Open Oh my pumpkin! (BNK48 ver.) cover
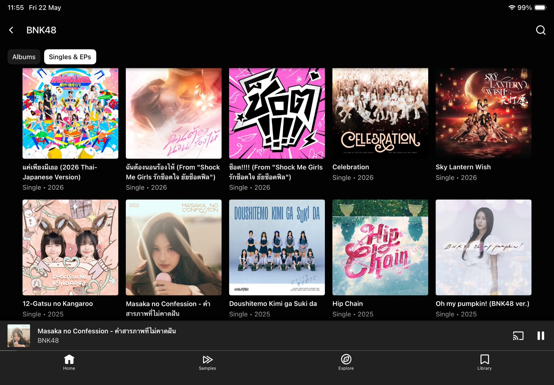Image resolution: width=554 pixels, height=385 pixels. (x=483, y=247)
